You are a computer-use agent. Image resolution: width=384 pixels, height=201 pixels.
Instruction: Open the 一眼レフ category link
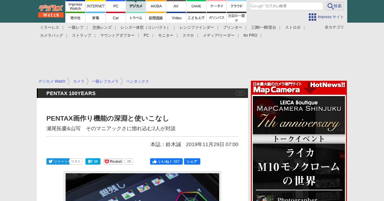click(76, 27)
